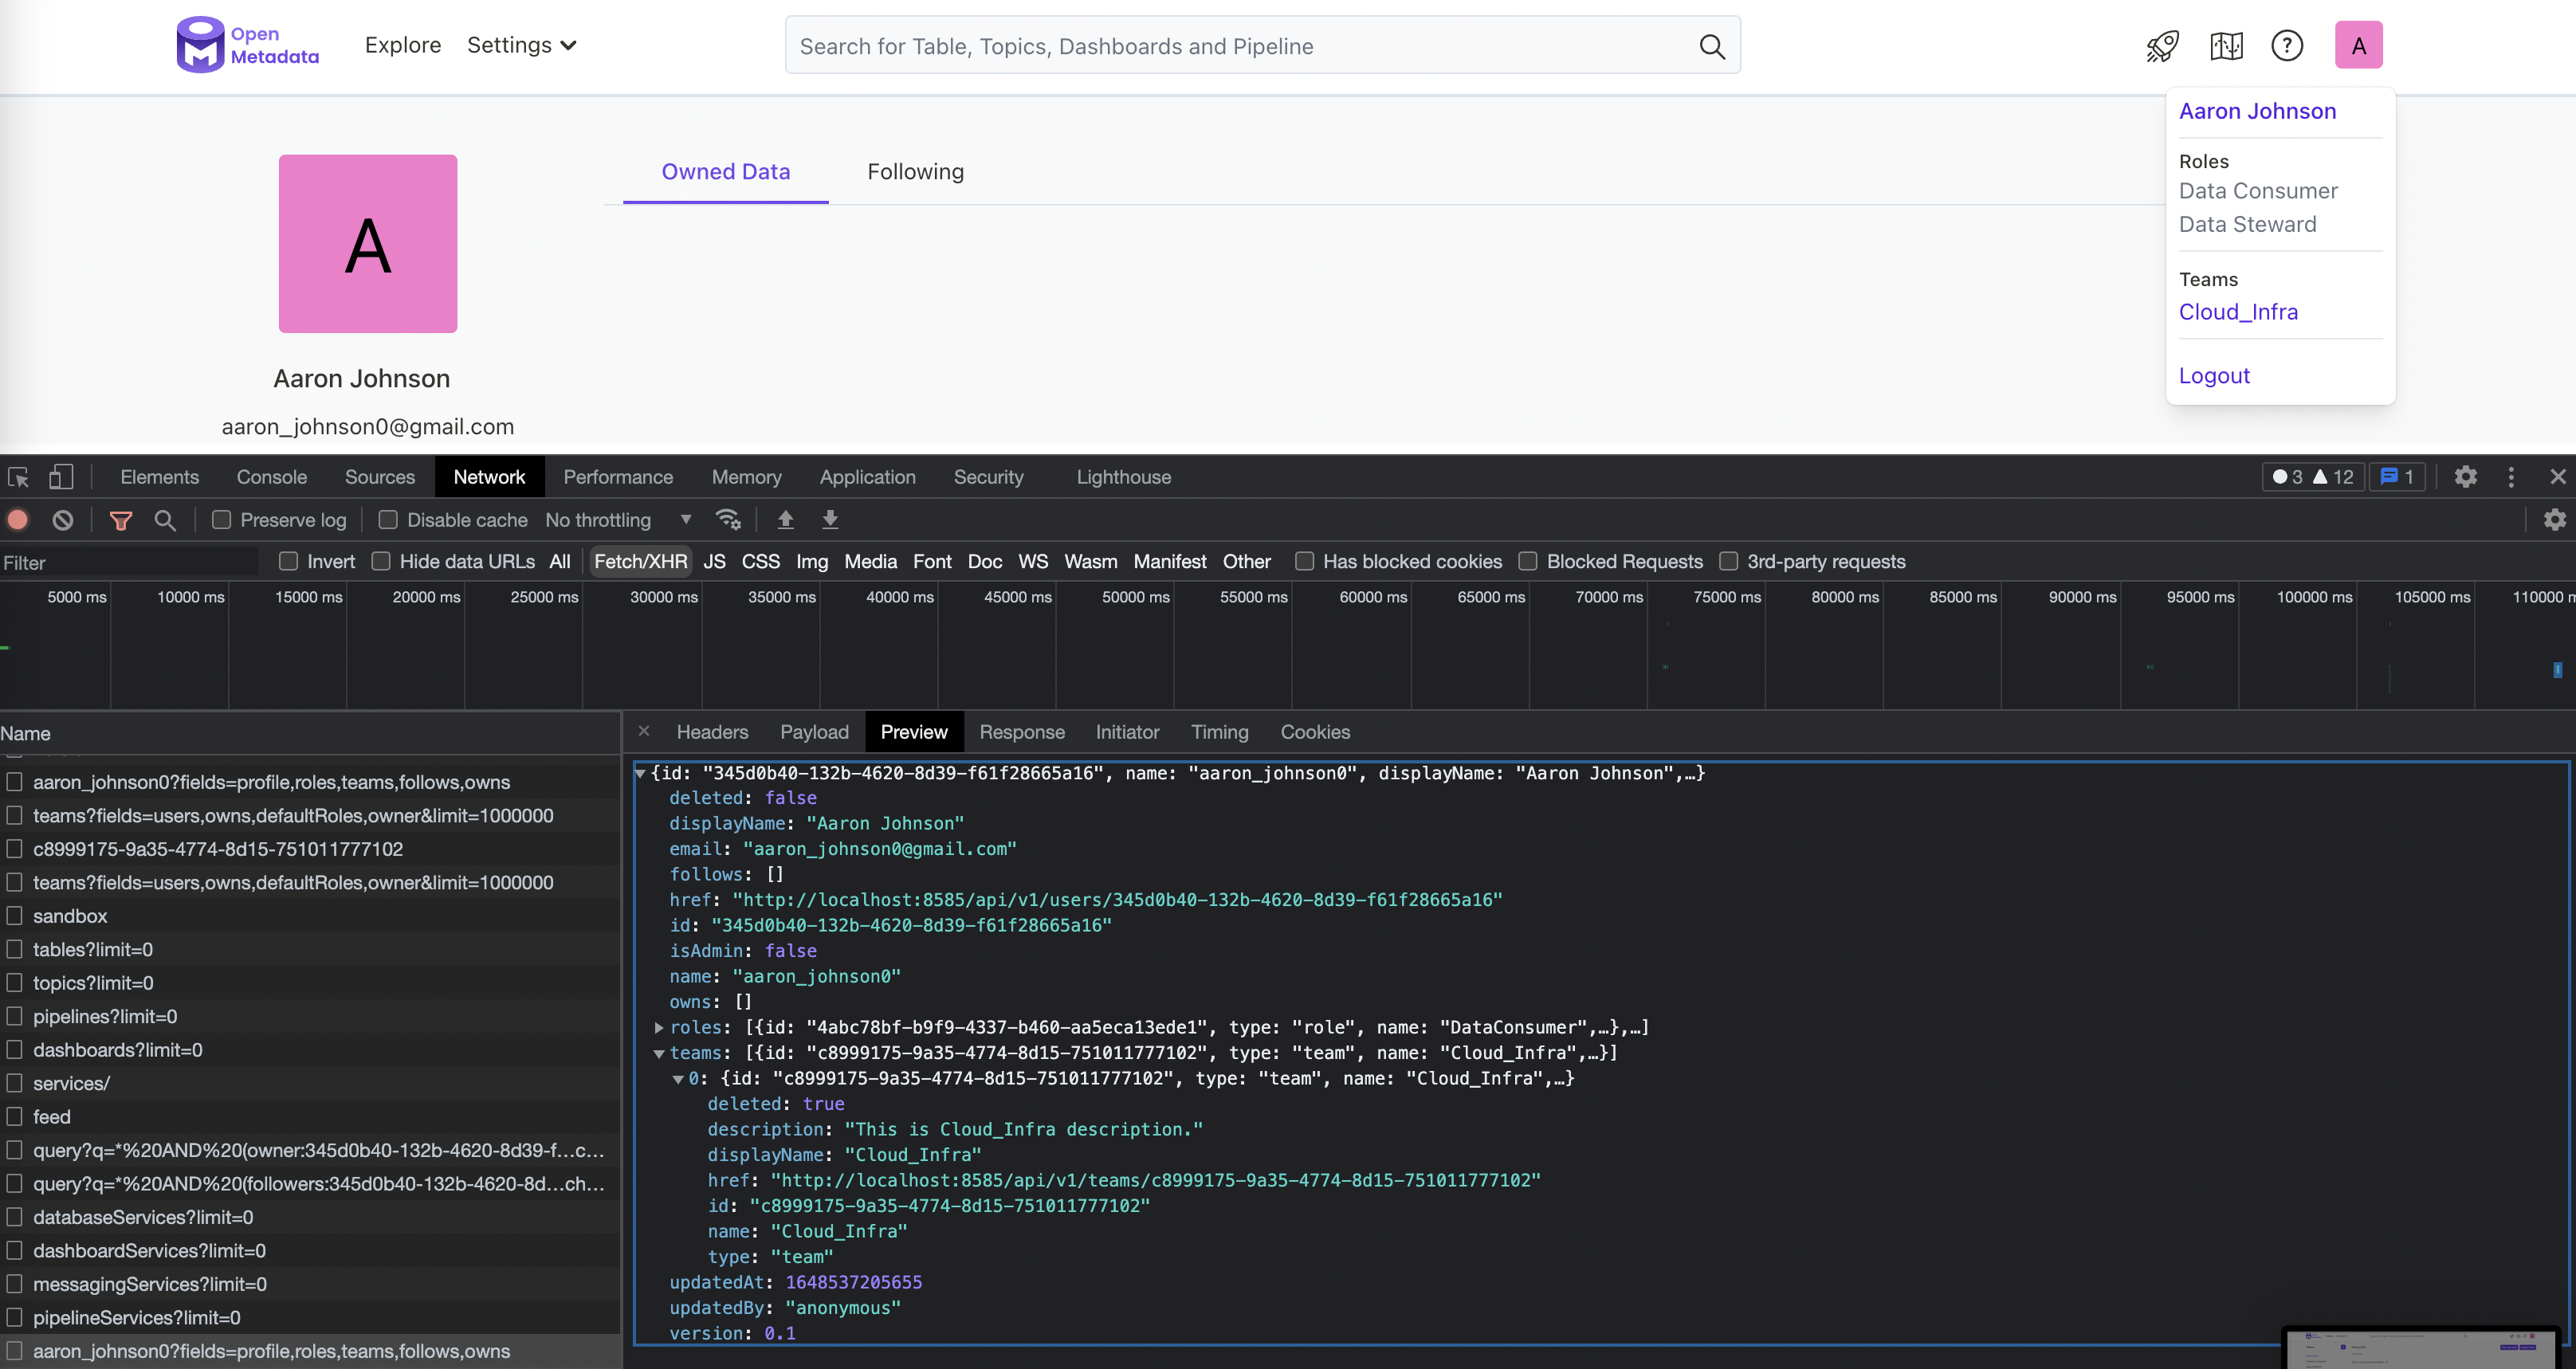Viewport: 2576px width, 1369px height.
Task: Collapse team item 0 in preview
Action: [x=678, y=1079]
